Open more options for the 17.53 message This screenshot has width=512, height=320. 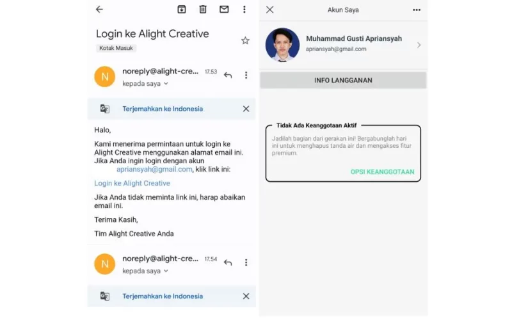pos(246,76)
